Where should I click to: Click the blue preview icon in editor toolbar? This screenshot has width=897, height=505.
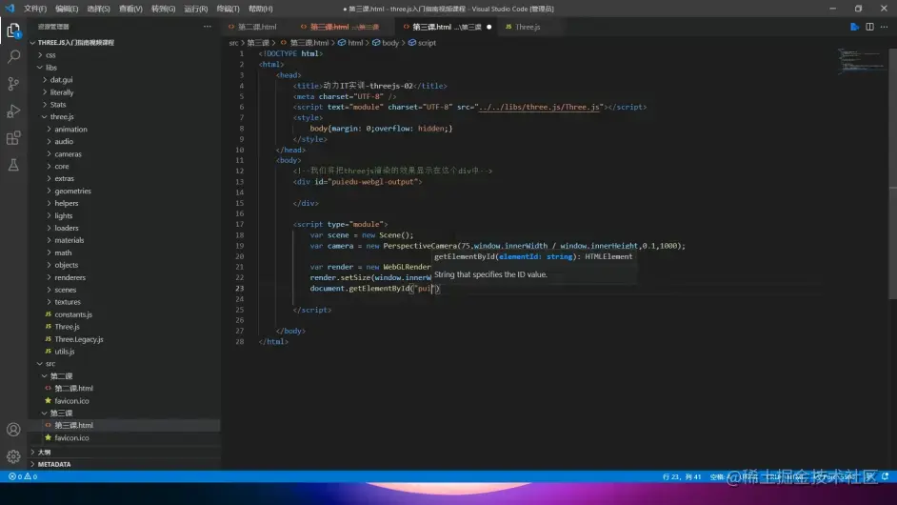[855, 27]
